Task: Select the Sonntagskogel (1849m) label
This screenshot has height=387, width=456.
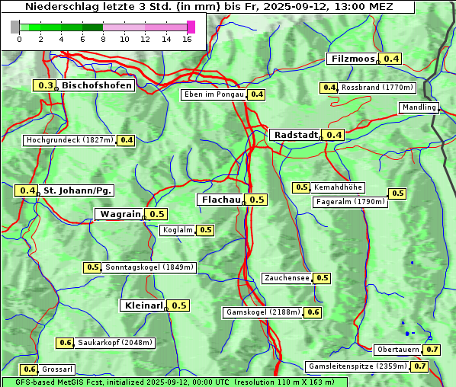Action: [149, 267]
